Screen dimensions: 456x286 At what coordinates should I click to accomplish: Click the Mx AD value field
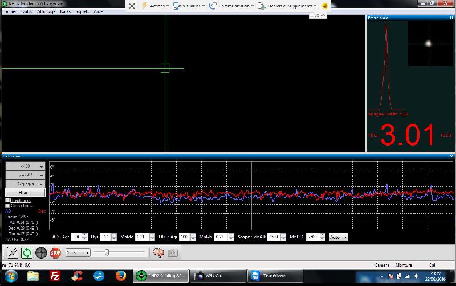click(274, 237)
